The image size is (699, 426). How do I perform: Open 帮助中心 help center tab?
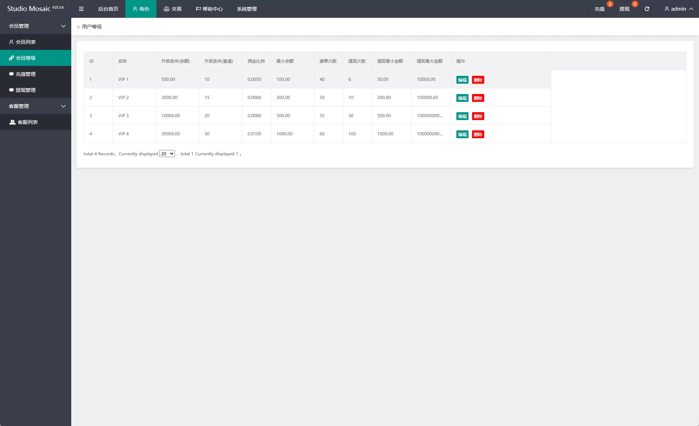click(209, 9)
